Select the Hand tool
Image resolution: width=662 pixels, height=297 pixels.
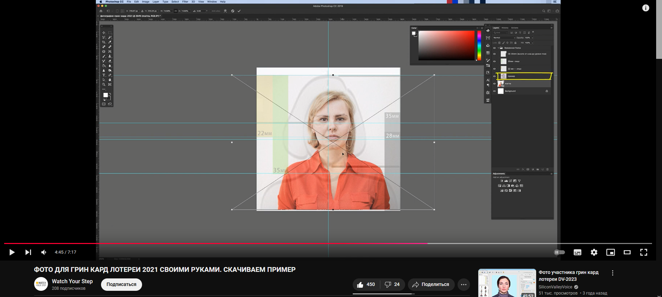click(x=110, y=79)
